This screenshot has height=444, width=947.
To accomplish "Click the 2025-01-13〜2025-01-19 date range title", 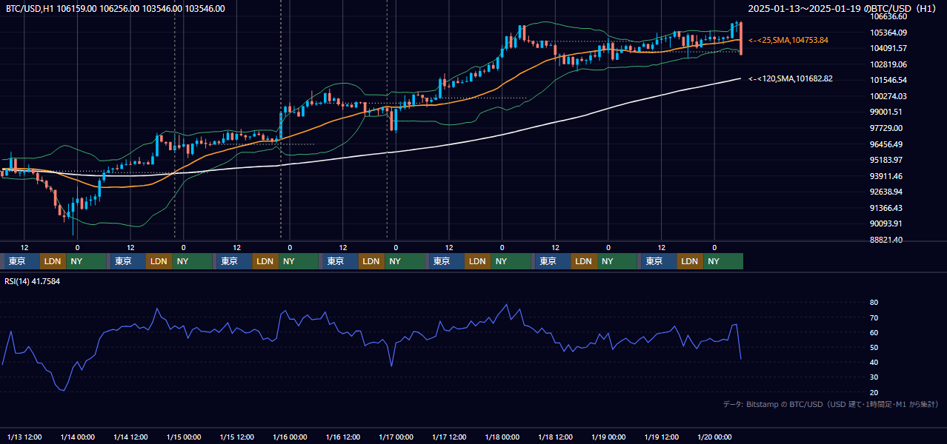I will 843,8.
